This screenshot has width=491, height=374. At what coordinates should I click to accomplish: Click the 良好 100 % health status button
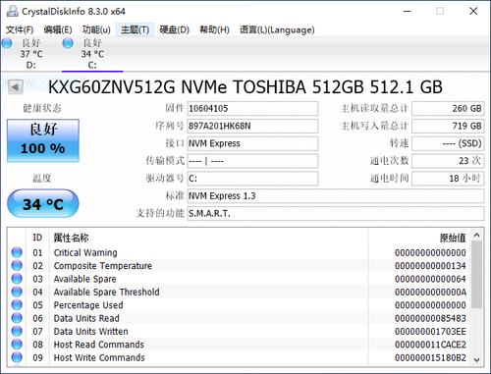point(43,140)
